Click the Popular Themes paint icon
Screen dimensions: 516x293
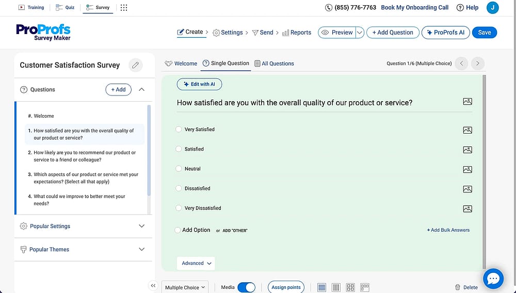[x=23, y=249]
